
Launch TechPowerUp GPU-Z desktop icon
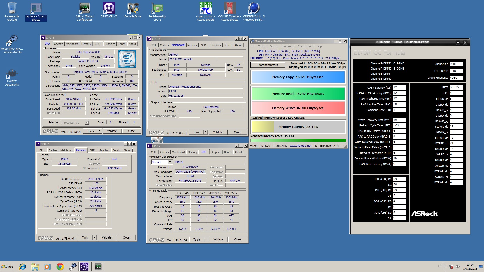157,11
